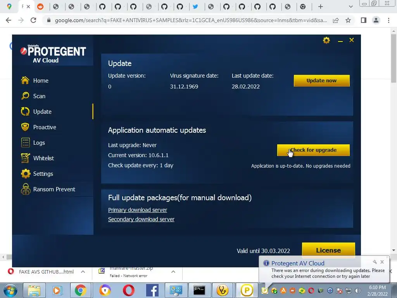
Task: Open a new Chrome tab
Action: pos(320,7)
